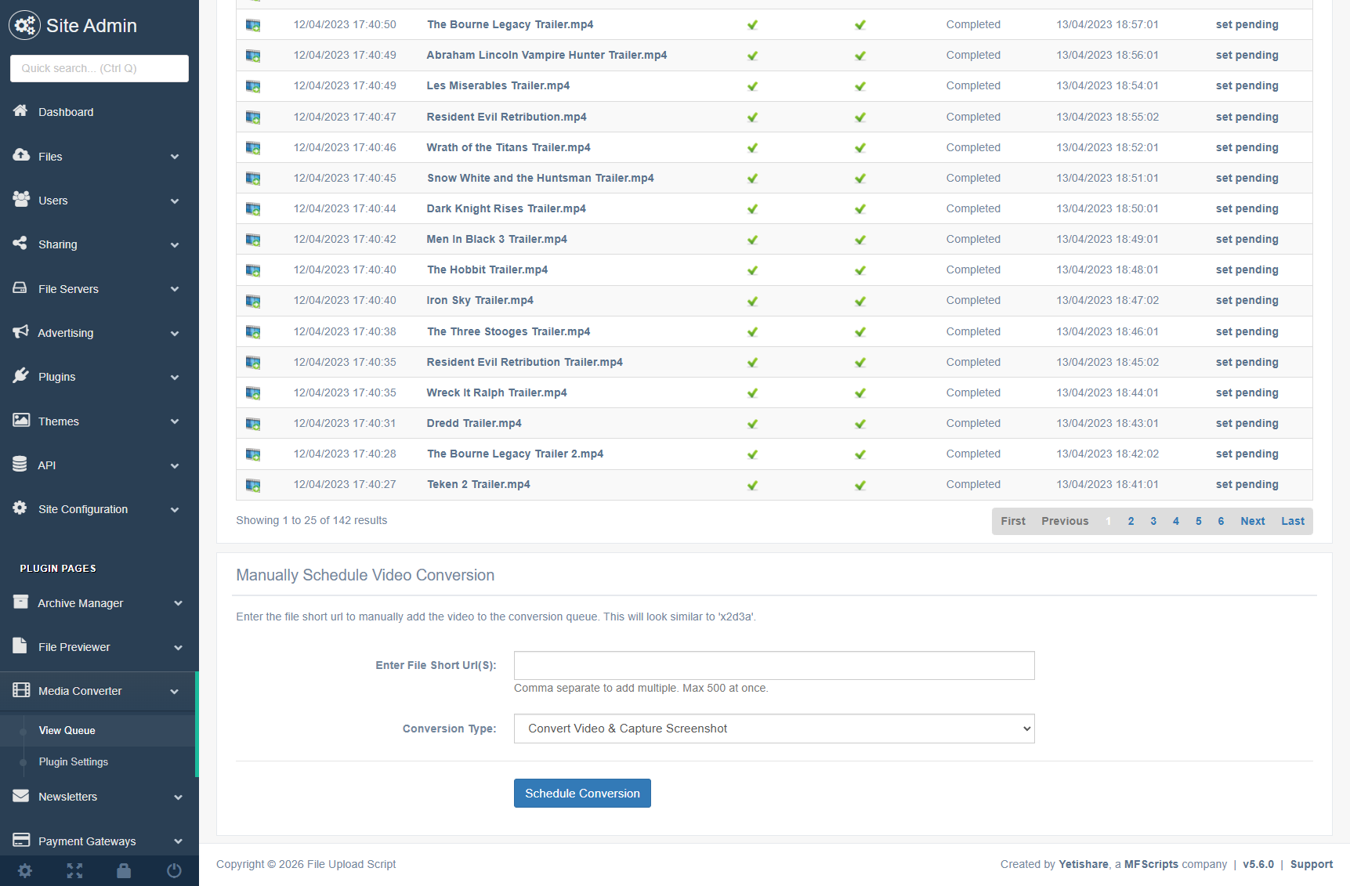Expand the Site Configuration menu
The image size is (1350, 886).
(x=99, y=509)
